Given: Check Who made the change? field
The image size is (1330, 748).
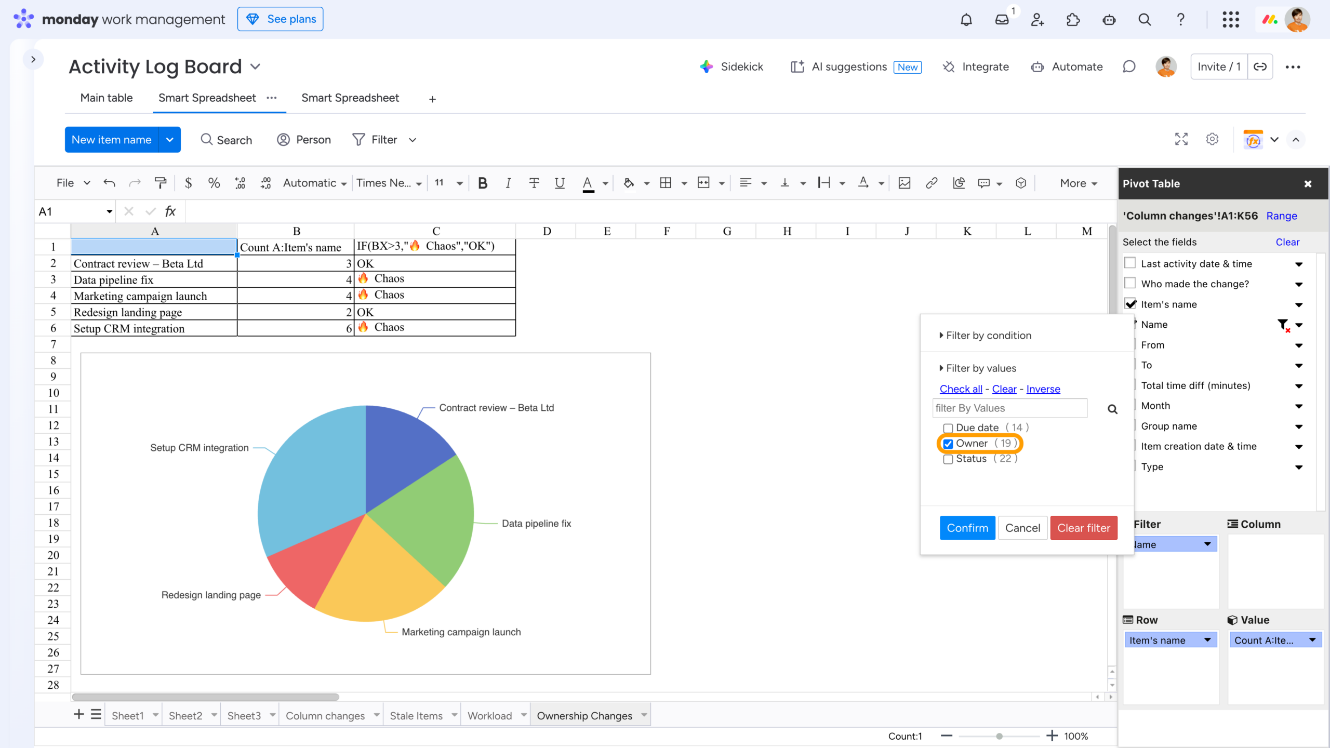Looking at the screenshot, I should click(x=1130, y=283).
